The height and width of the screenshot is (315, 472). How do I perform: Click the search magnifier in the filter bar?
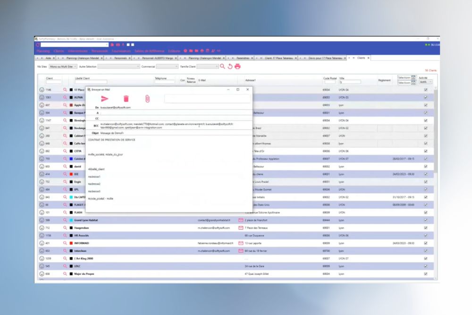click(223, 67)
